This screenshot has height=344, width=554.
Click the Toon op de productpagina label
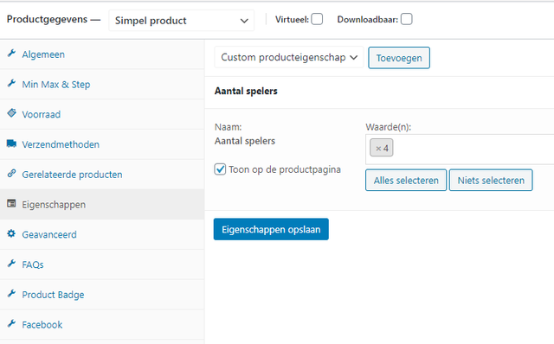pyautogui.click(x=285, y=169)
